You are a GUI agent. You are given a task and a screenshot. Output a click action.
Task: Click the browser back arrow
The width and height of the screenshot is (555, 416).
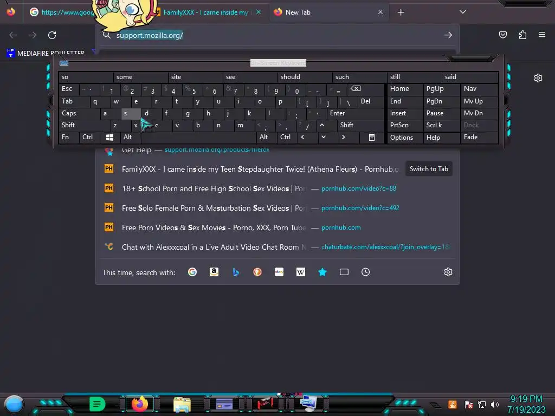[13, 35]
